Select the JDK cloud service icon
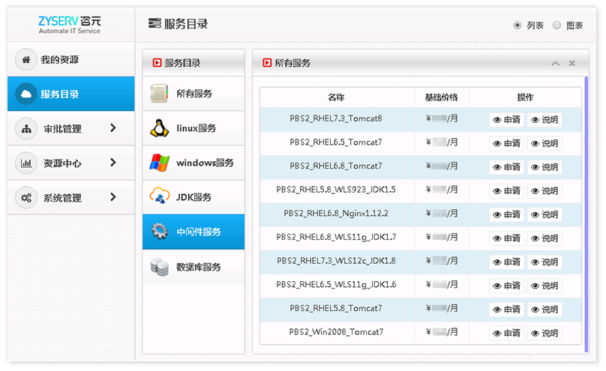The width and height of the screenshot is (606, 371). pyautogui.click(x=159, y=197)
